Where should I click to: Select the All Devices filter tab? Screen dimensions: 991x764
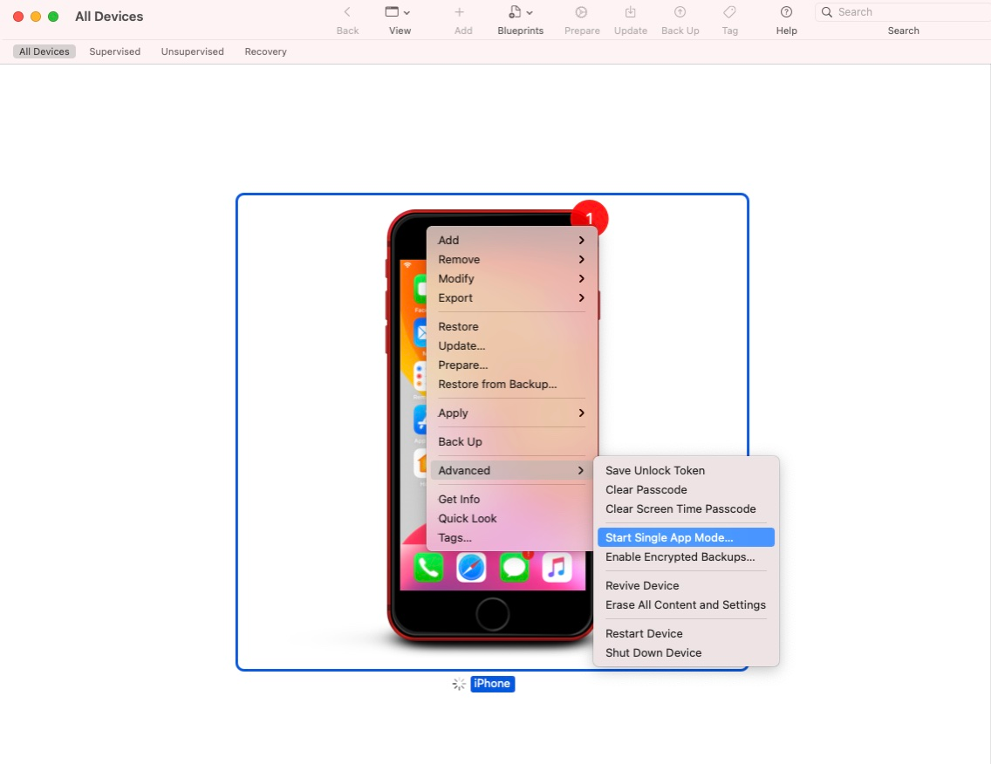pos(44,51)
